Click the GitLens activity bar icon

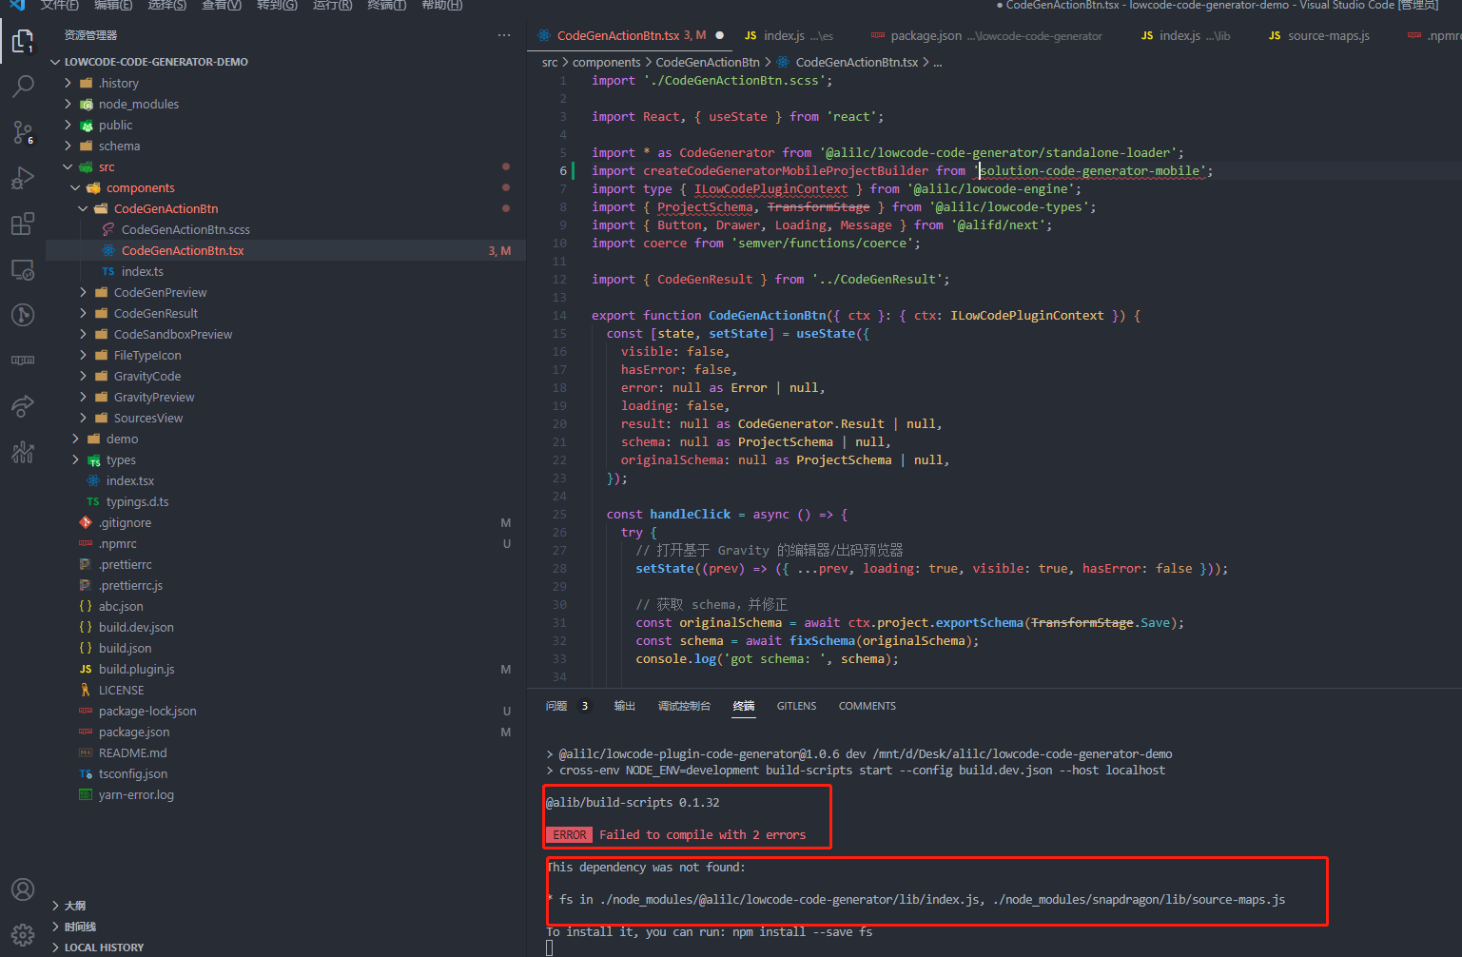point(23,315)
